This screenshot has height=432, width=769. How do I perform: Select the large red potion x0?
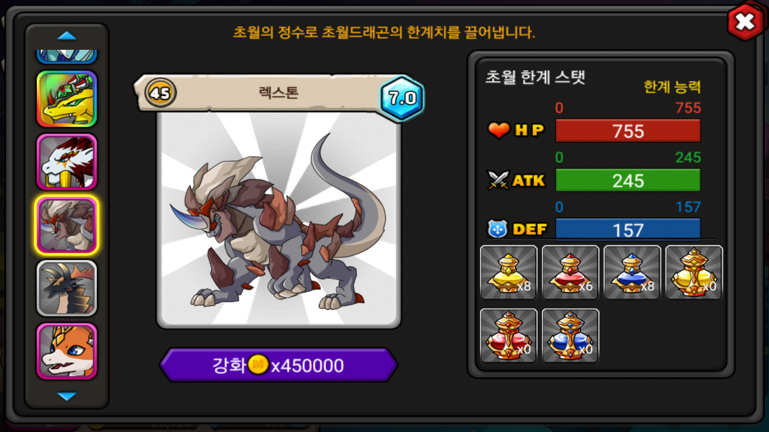pyautogui.click(x=509, y=335)
